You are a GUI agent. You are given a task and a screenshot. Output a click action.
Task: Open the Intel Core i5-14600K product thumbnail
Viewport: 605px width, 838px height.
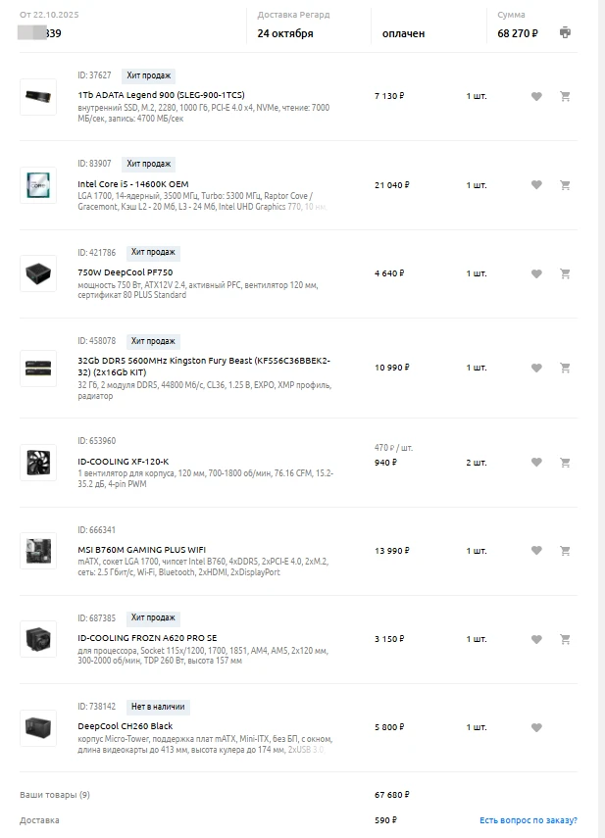[x=38, y=184]
